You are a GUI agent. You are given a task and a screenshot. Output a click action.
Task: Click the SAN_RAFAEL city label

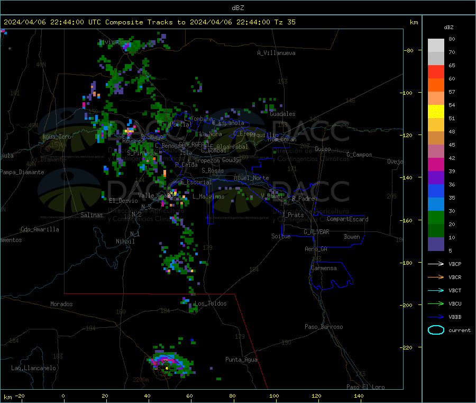(194, 144)
